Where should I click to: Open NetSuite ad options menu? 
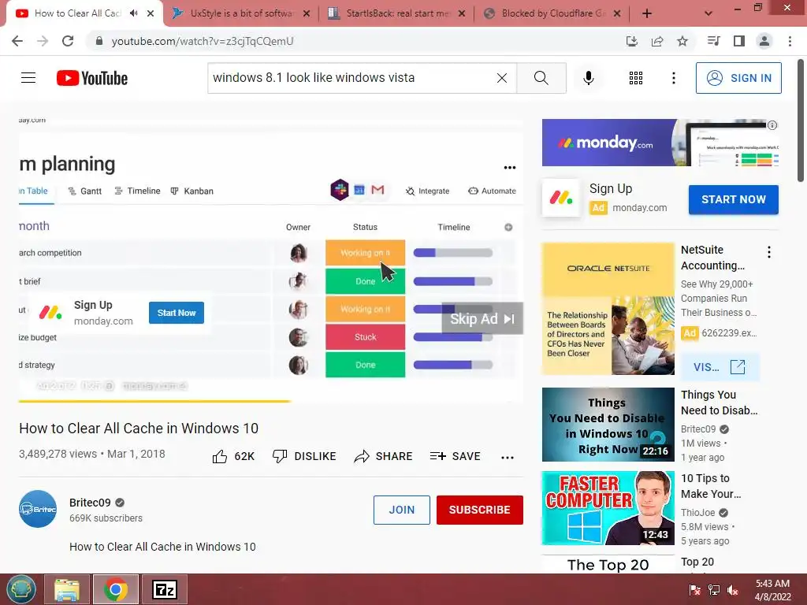[x=769, y=252]
